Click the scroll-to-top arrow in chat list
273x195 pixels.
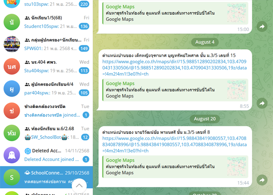coord(79,186)
